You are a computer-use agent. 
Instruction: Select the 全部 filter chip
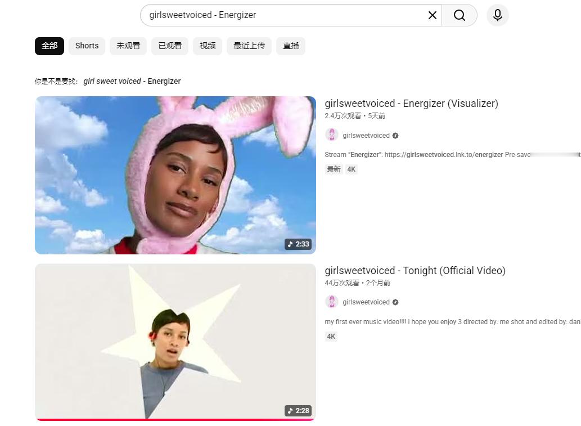coord(49,46)
